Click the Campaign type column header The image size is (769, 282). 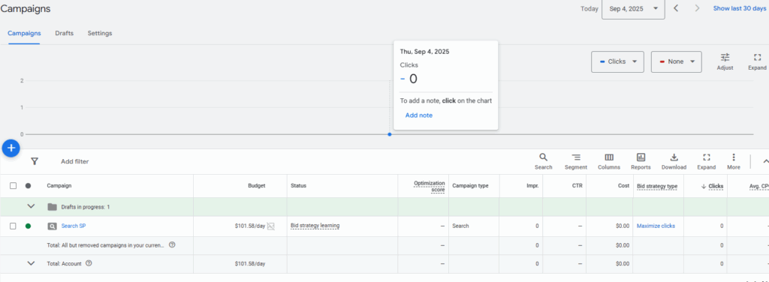tap(470, 185)
